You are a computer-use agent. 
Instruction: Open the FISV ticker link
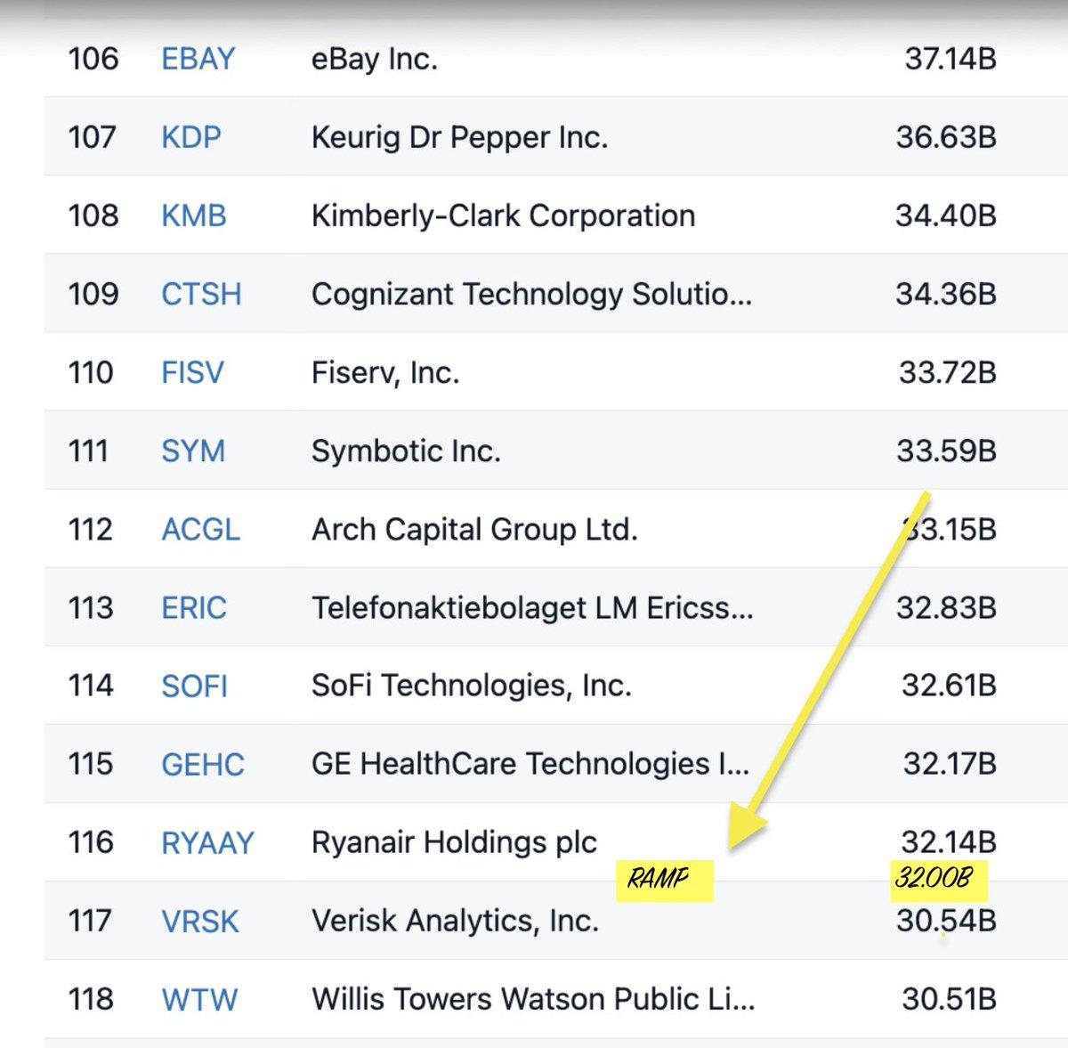point(192,372)
